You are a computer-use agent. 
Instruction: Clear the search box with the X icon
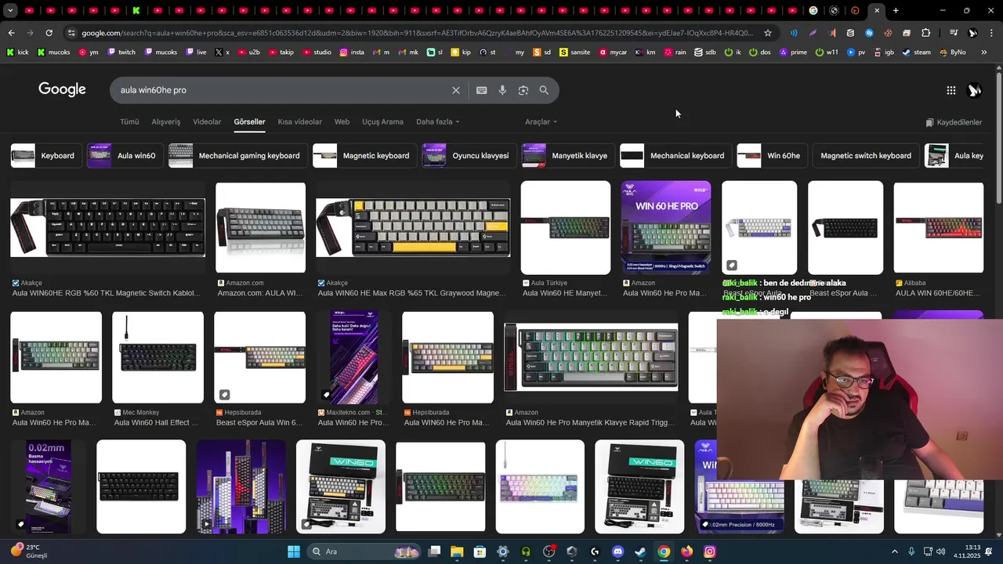pos(455,90)
